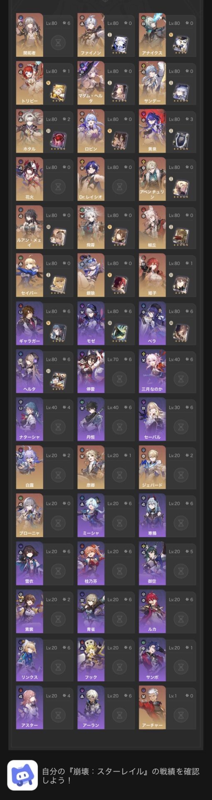The image size is (212, 800).
Task: Select the ブローニャ character card
Action: coord(45,515)
